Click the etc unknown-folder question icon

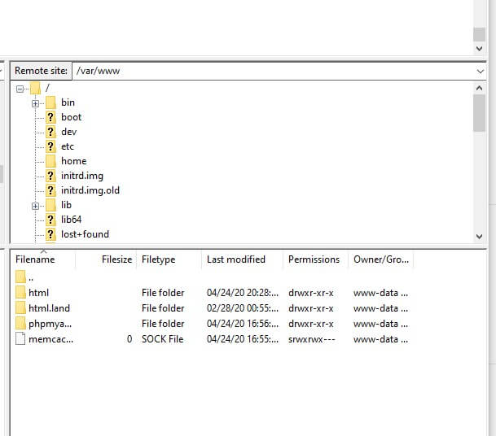[50, 146]
